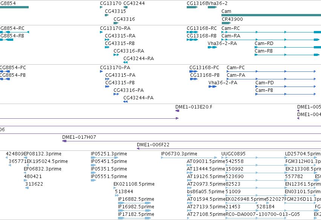Click the CG13170 gene label
The height and width of the screenshot is (220, 321).
pos(111,3)
